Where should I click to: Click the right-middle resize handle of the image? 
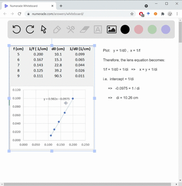click(x=94, y=98)
